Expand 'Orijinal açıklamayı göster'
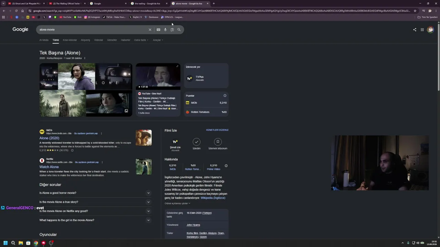 pyautogui.click(x=177, y=203)
